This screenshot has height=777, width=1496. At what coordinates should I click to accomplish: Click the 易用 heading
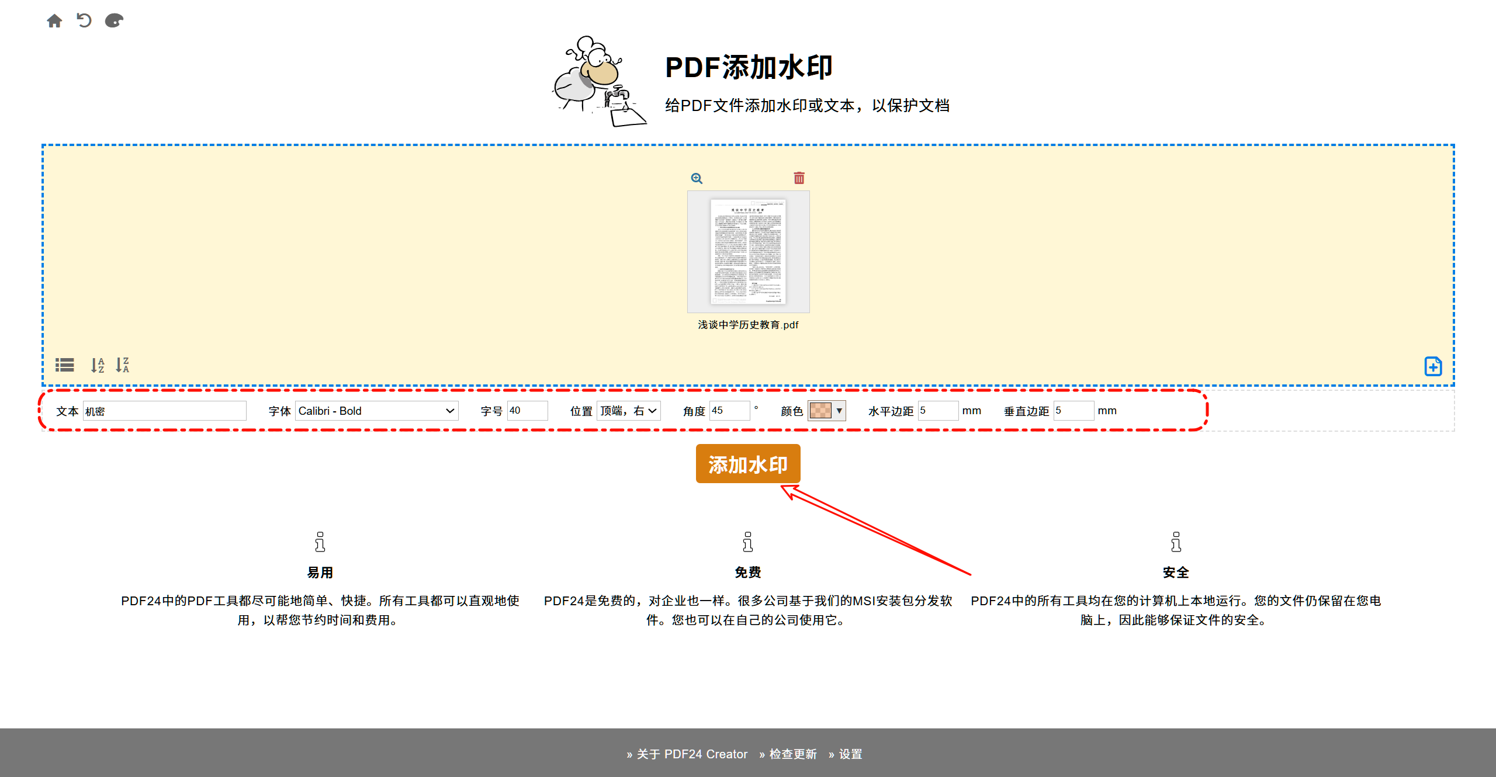(x=320, y=573)
